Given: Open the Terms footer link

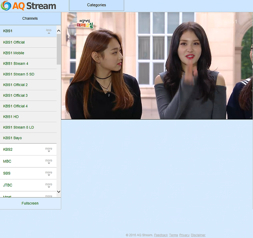Looking at the screenshot, I should click(x=174, y=235).
